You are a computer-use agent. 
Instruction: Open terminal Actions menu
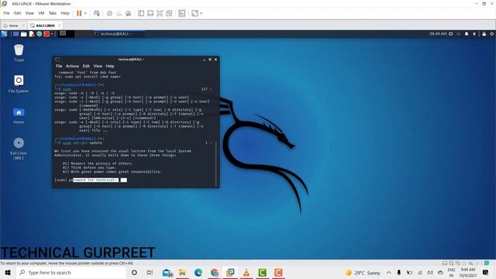point(72,66)
